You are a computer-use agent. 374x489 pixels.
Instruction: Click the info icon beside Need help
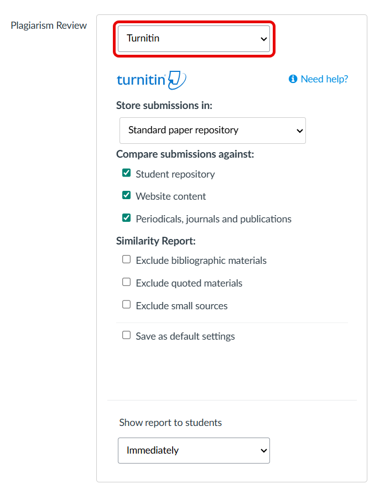point(293,79)
